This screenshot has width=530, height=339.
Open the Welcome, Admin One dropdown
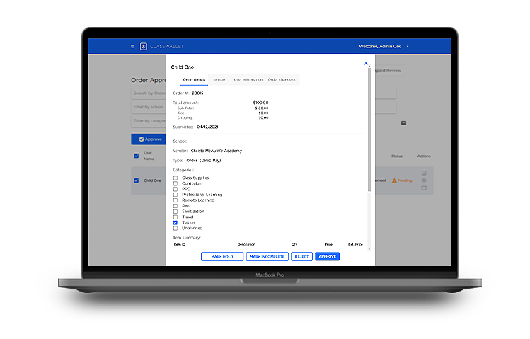[384, 46]
